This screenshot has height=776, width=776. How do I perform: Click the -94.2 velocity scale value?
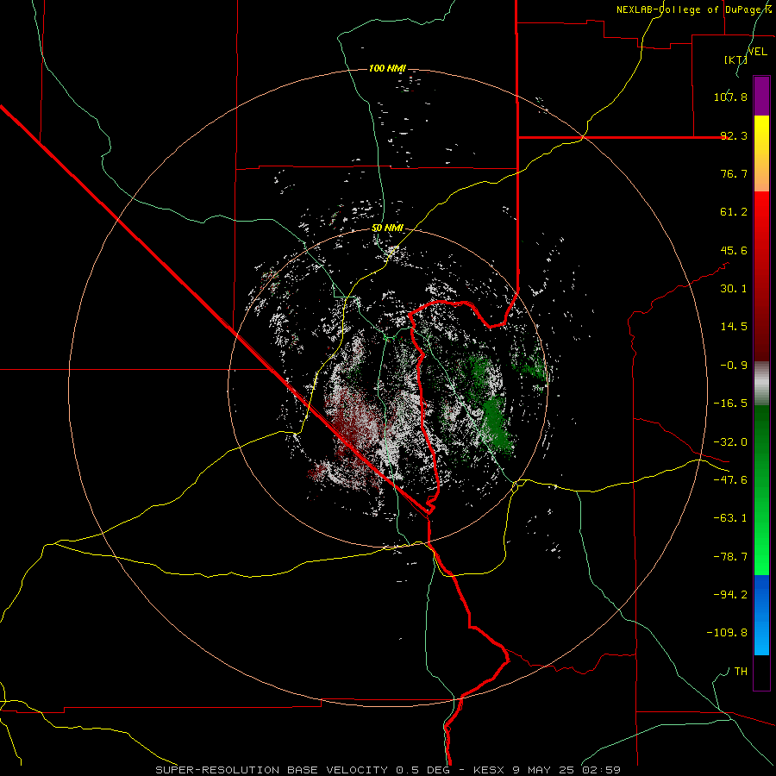pos(730,594)
